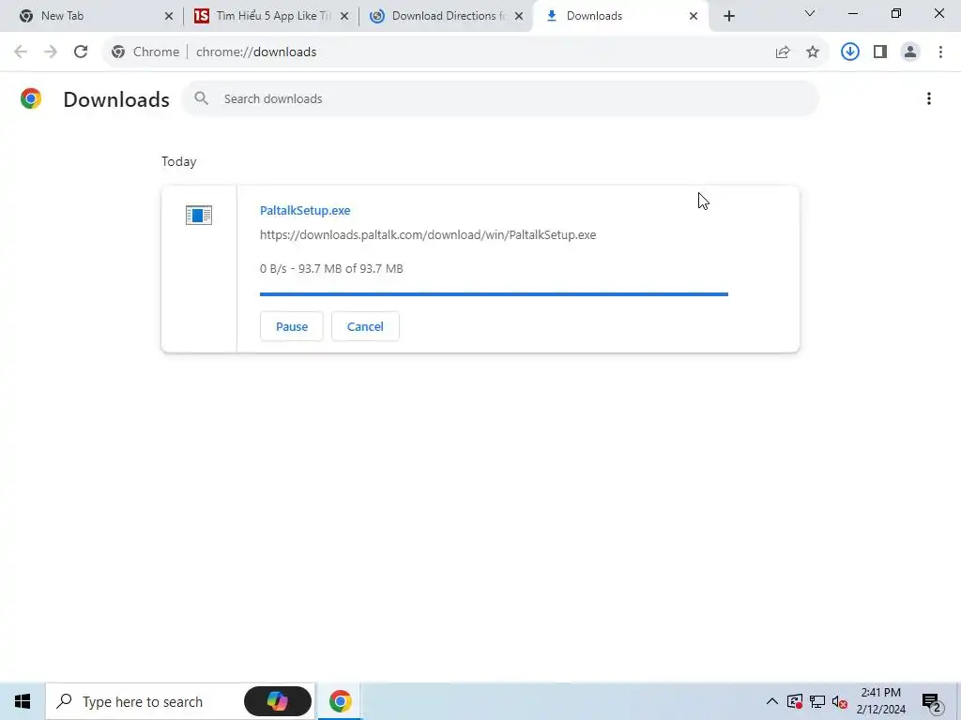Screen dimensions: 961x720
Task: Open the network status tray icon
Action: 817,701
